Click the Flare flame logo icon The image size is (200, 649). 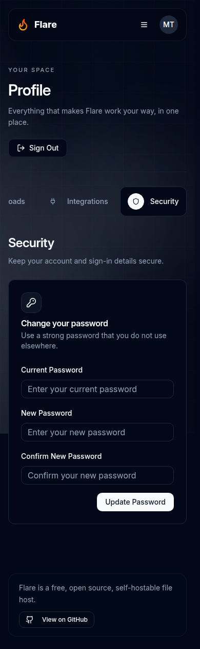23,25
